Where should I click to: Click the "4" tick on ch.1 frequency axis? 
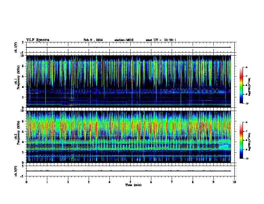click(x=23, y=87)
